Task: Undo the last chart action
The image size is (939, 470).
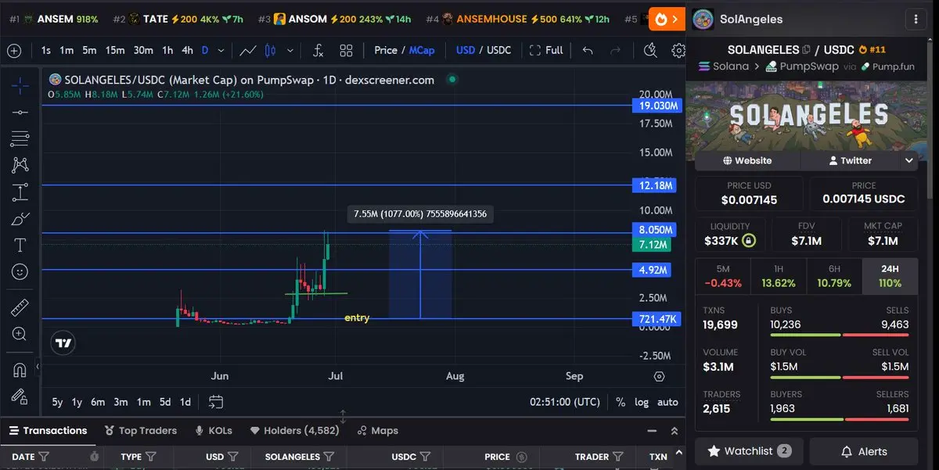Action: click(x=588, y=51)
